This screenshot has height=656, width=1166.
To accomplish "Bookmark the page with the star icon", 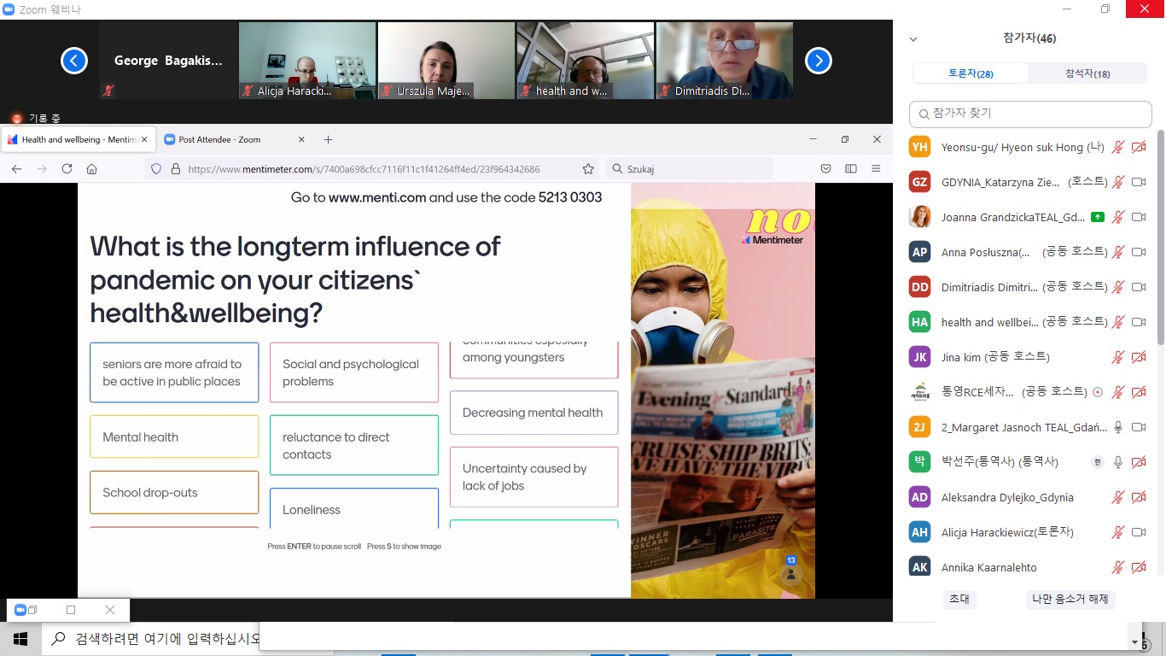I will pos(588,169).
